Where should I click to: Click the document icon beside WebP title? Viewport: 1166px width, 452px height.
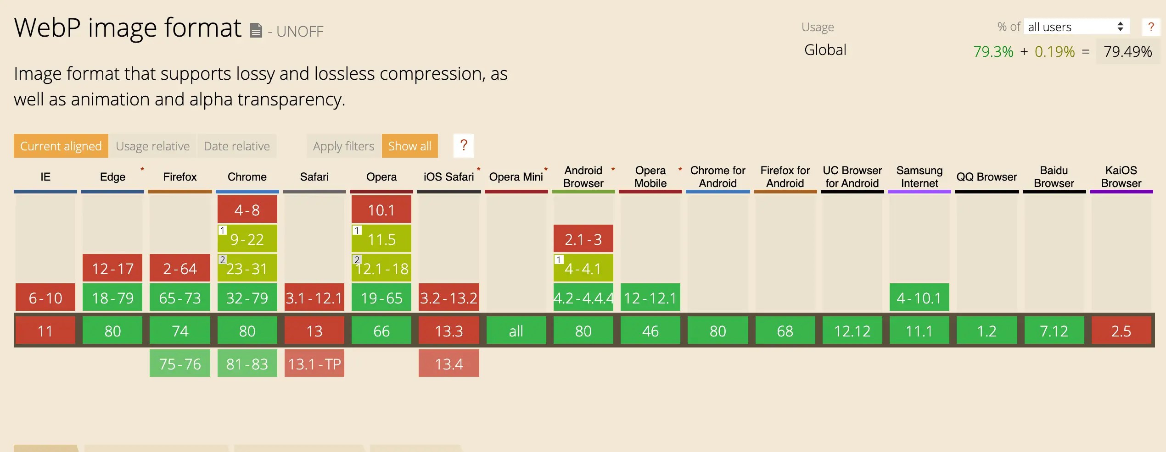pyautogui.click(x=256, y=31)
